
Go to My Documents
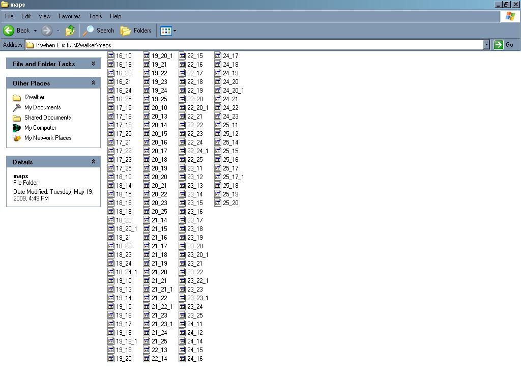click(x=43, y=107)
